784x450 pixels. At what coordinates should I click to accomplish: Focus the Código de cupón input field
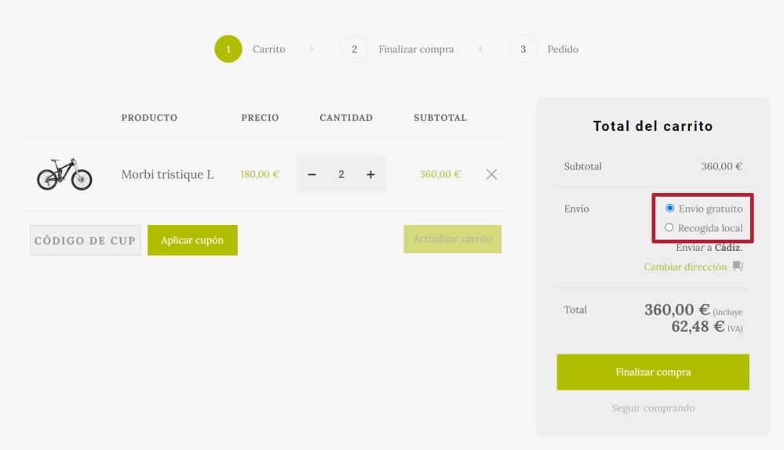click(x=85, y=241)
